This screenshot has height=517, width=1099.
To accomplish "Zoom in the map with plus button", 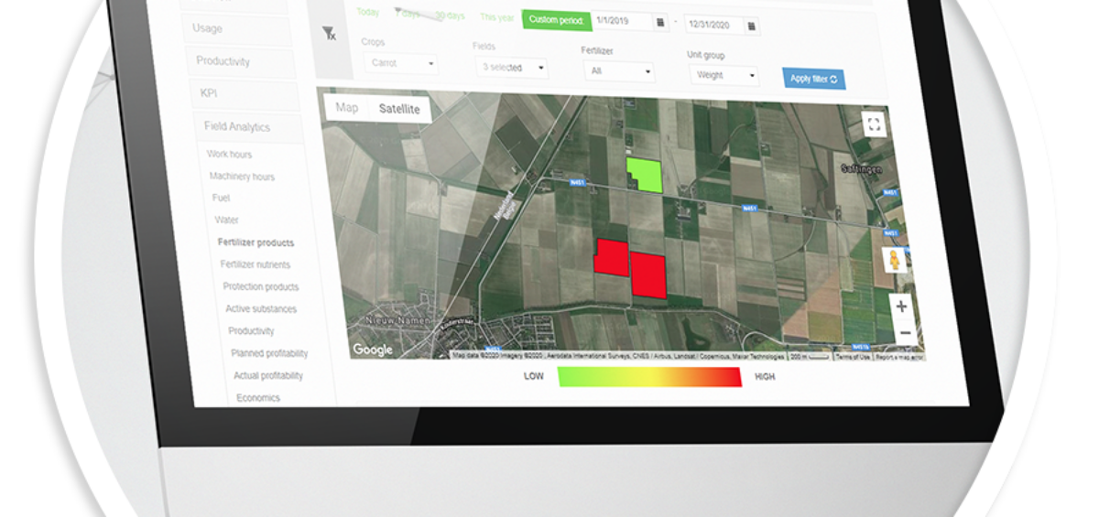I will 901,307.
